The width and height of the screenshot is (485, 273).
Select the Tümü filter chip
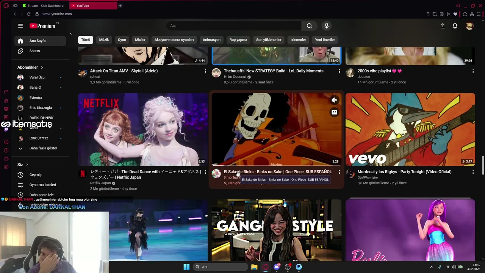tap(86, 40)
